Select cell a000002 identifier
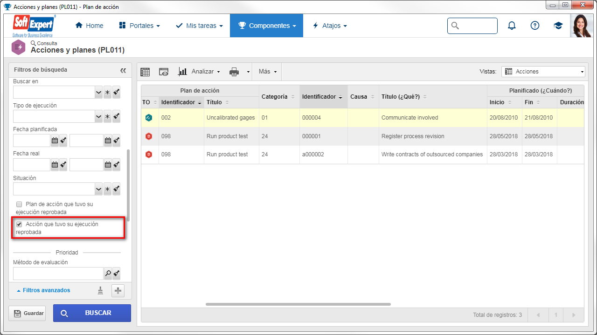The height and width of the screenshot is (335, 597). (x=324, y=154)
